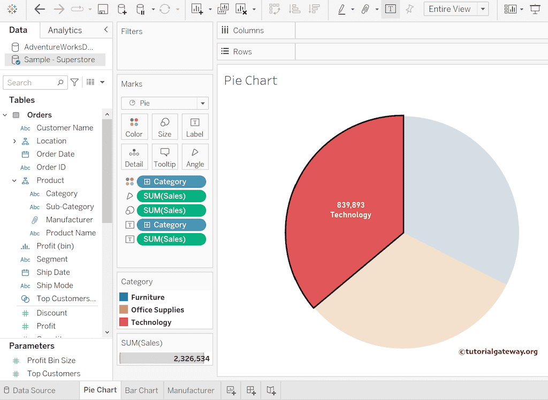Open the Color marks card
The image size is (548, 400).
(134, 127)
